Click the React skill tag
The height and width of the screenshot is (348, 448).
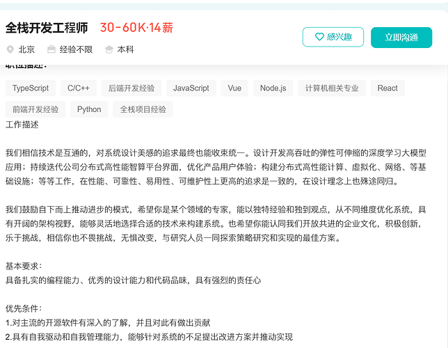click(387, 88)
